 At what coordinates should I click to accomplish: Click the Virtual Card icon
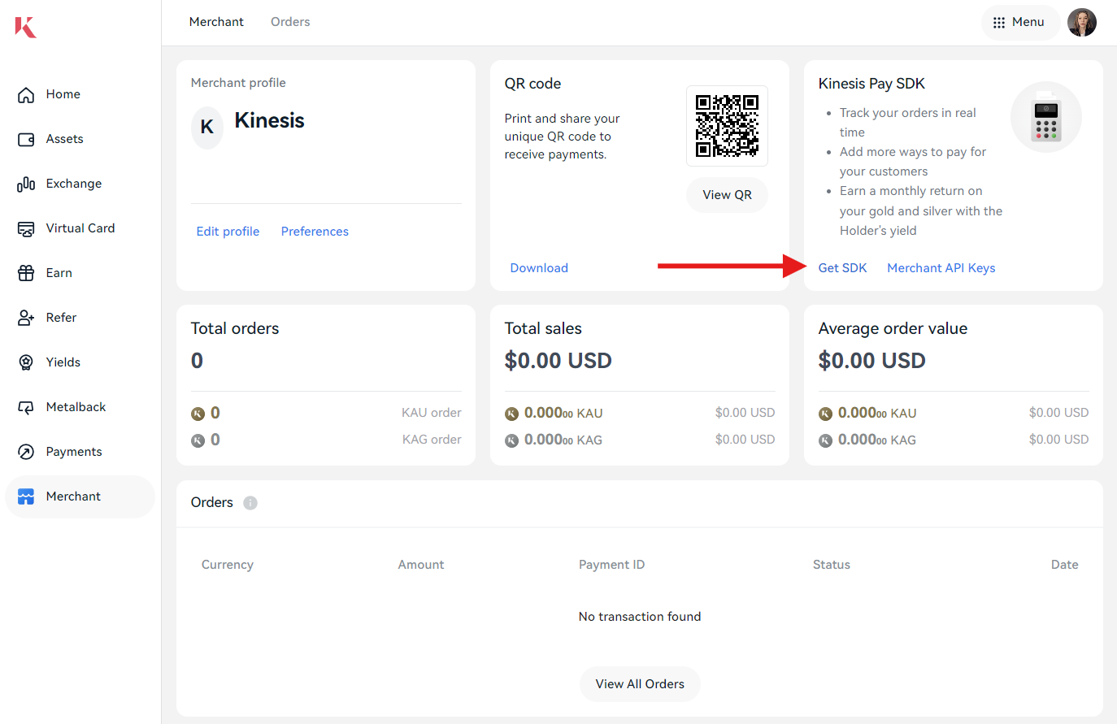tap(26, 229)
